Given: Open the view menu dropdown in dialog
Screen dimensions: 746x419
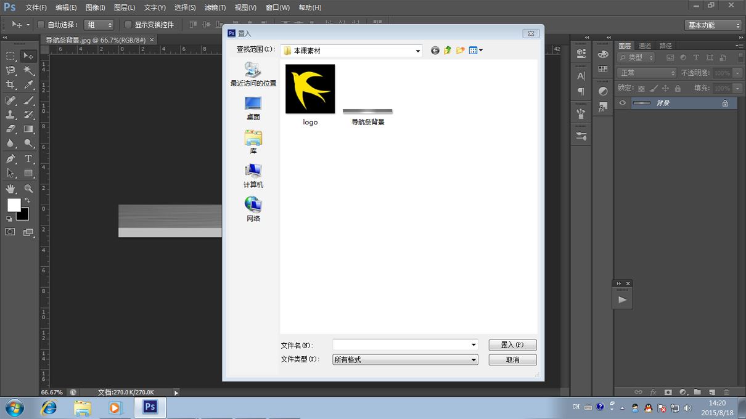Looking at the screenshot, I should pos(476,51).
